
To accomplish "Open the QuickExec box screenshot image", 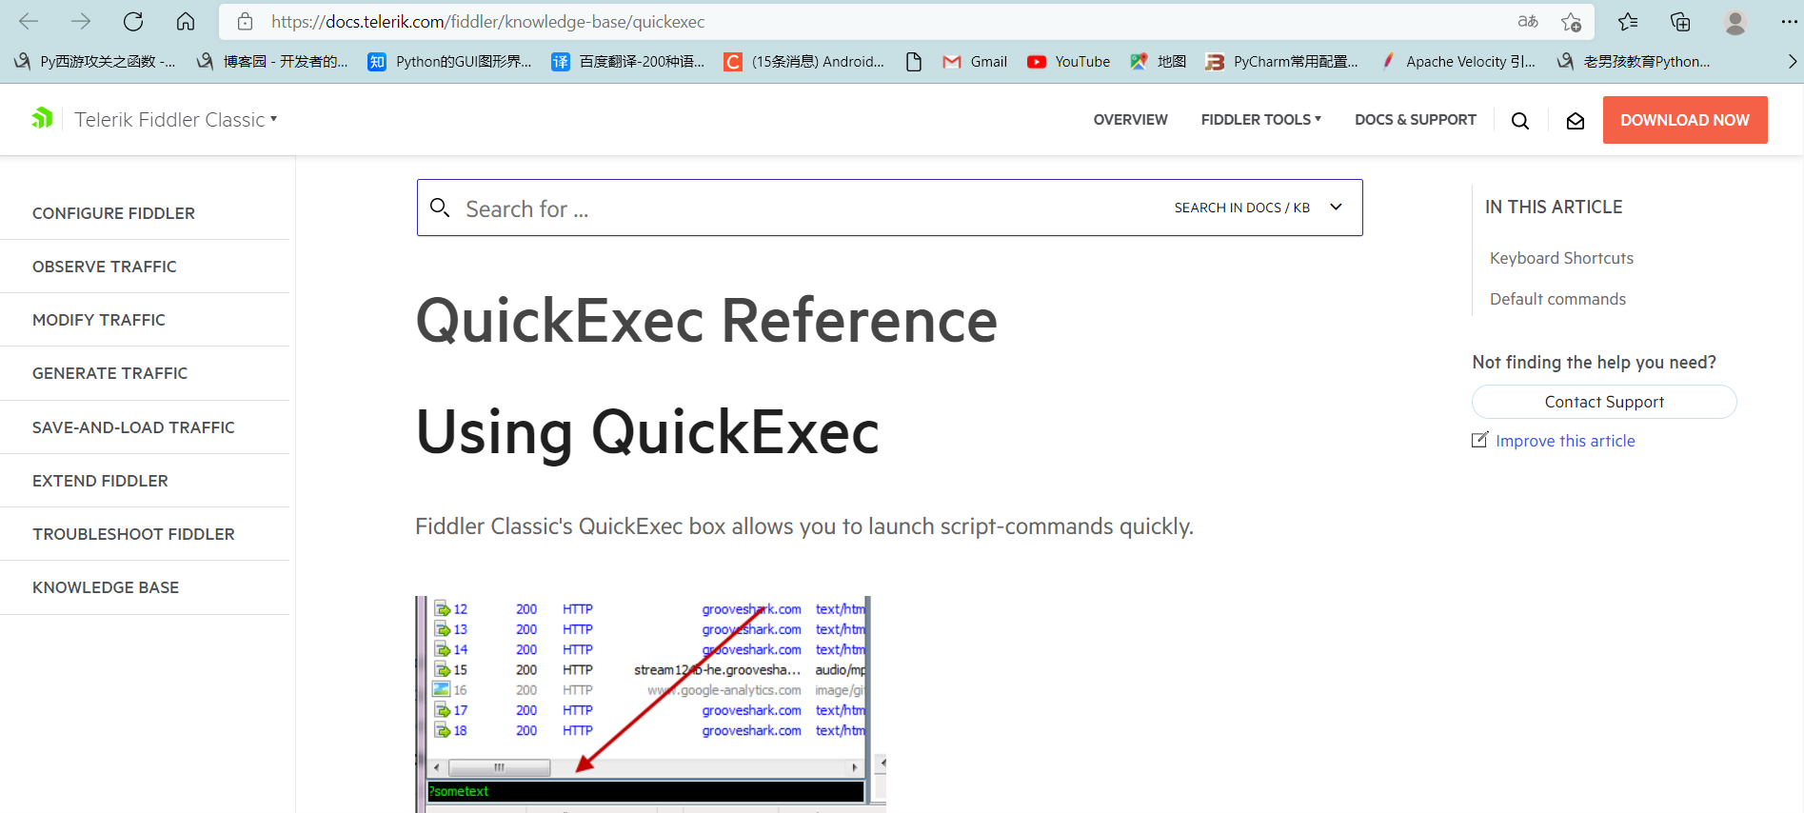I will pos(651,704).
